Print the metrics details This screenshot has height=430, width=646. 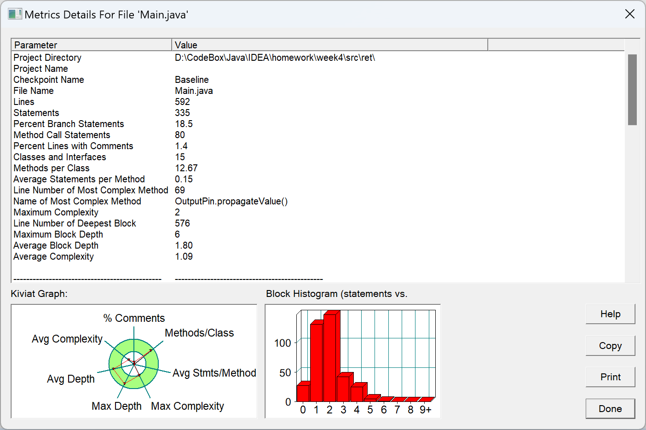610,377
